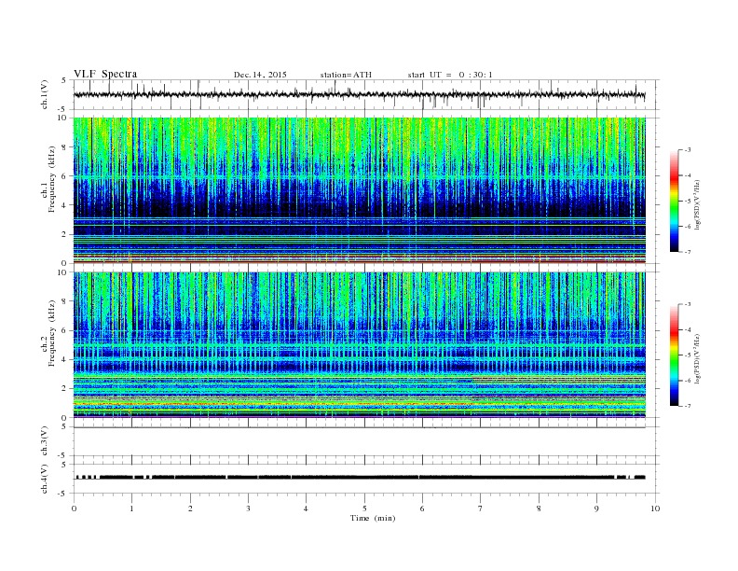Click time-axis tick label "10" at bottom
Image resolution: width=738 pixels, height=571 pixels.
[655, 508]
